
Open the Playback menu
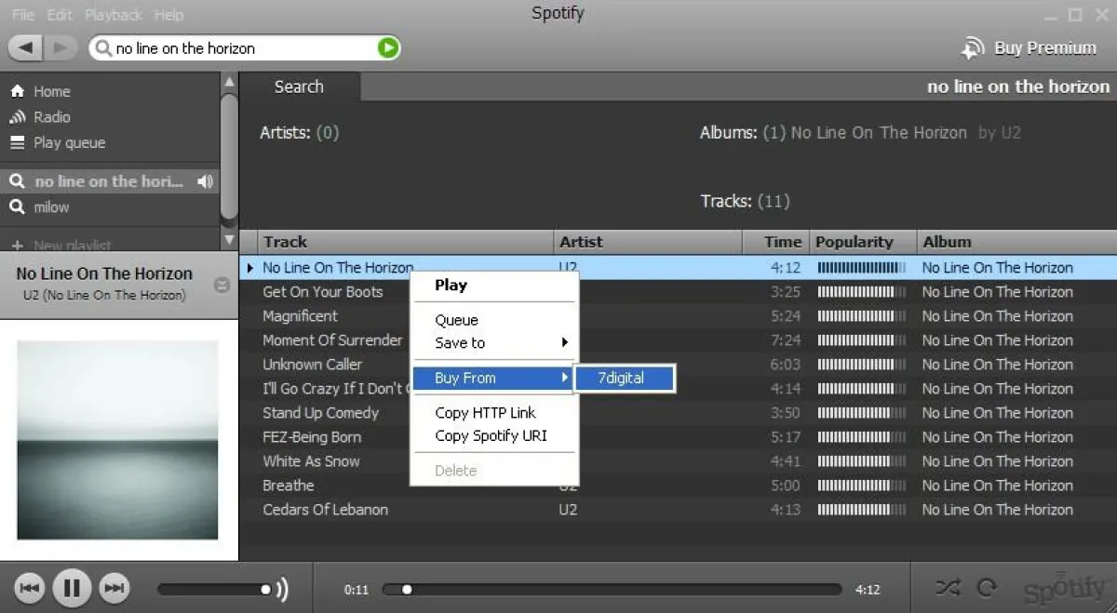click(114, 15)
